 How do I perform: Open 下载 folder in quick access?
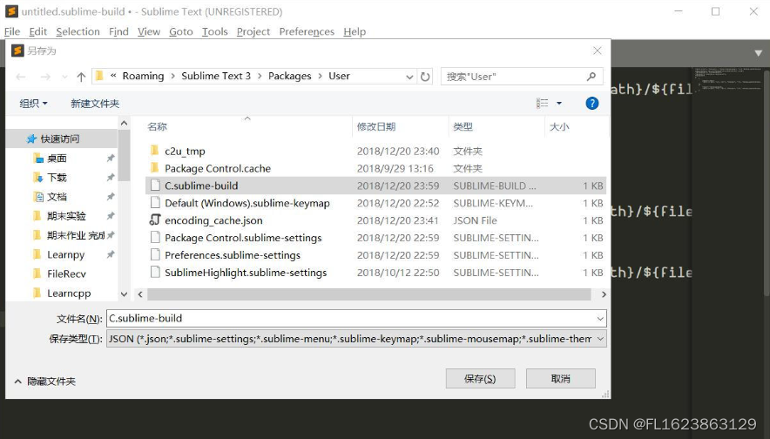[57, 178]
